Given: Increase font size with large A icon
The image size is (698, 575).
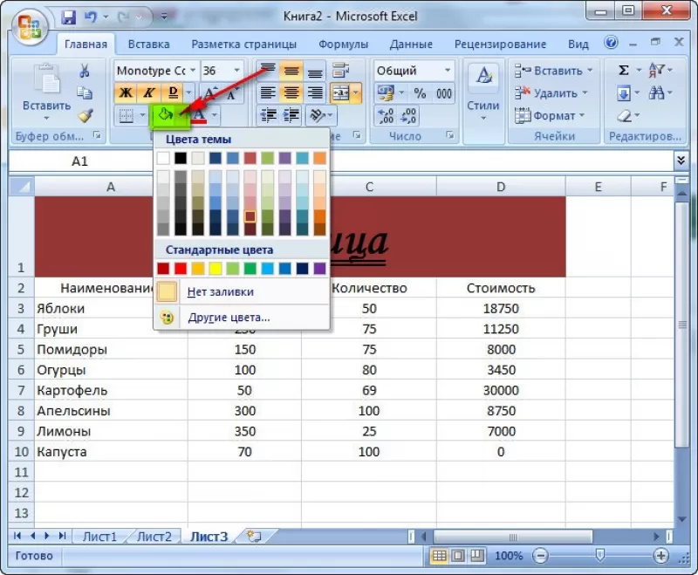Looking at the screenshot, I should (210, 93).
